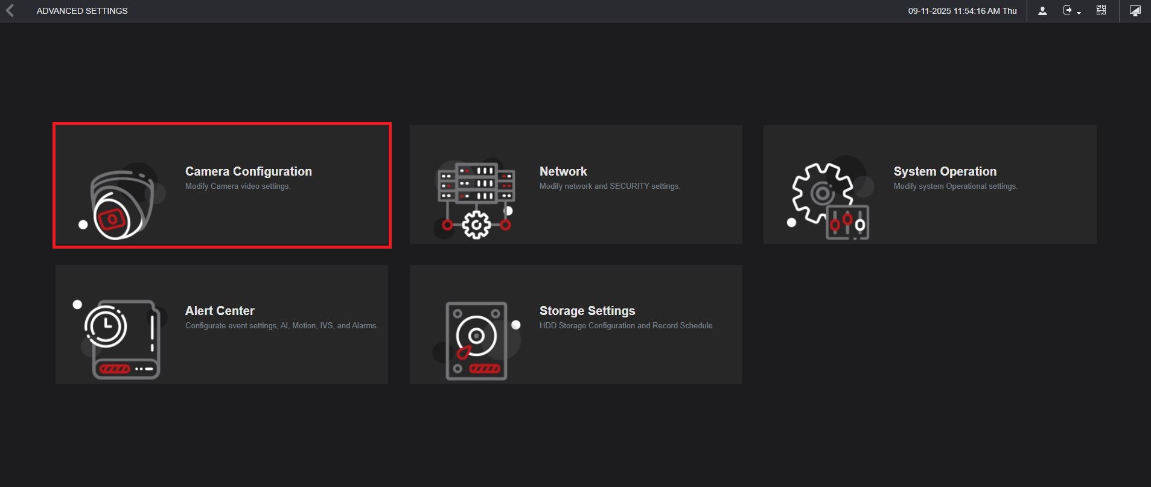
Task: Select the Alert Center heading
Action: (220, 311)
